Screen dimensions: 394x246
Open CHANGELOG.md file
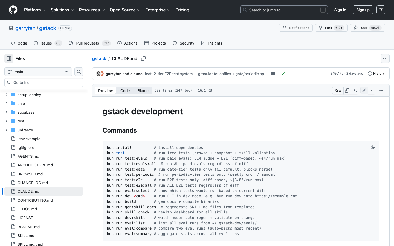33,183
